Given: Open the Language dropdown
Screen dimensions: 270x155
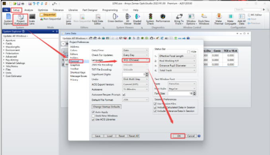Looking at the screenshot, I should [x=135, y=60].
